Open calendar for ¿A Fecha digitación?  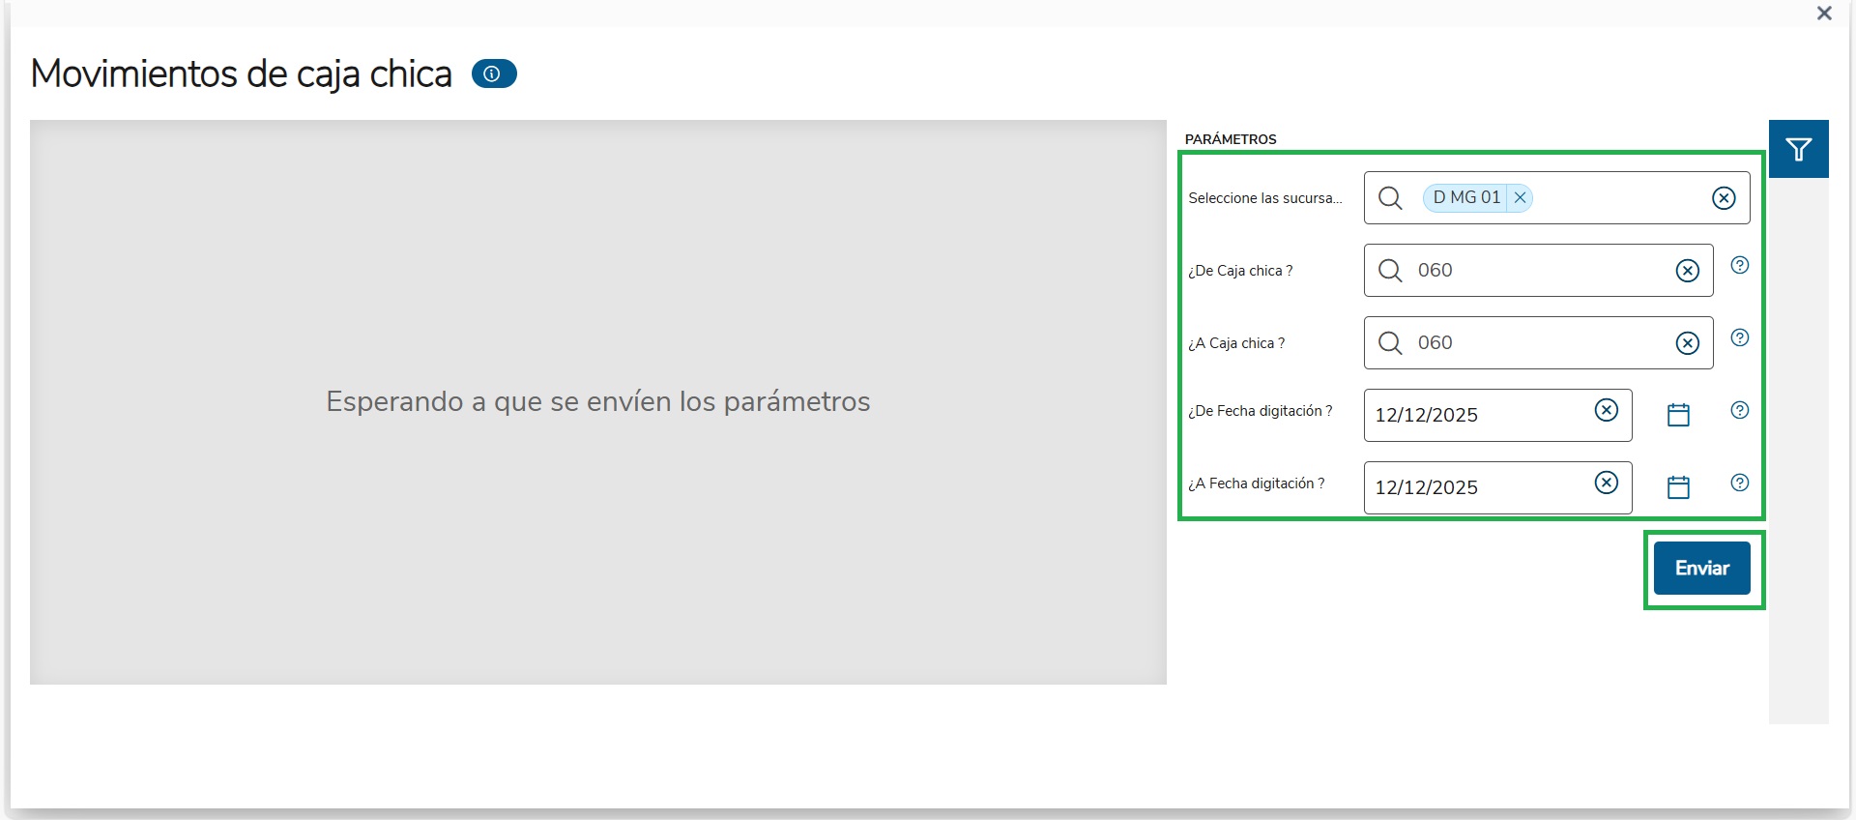pyautogui.click(x=1678, y=487)
